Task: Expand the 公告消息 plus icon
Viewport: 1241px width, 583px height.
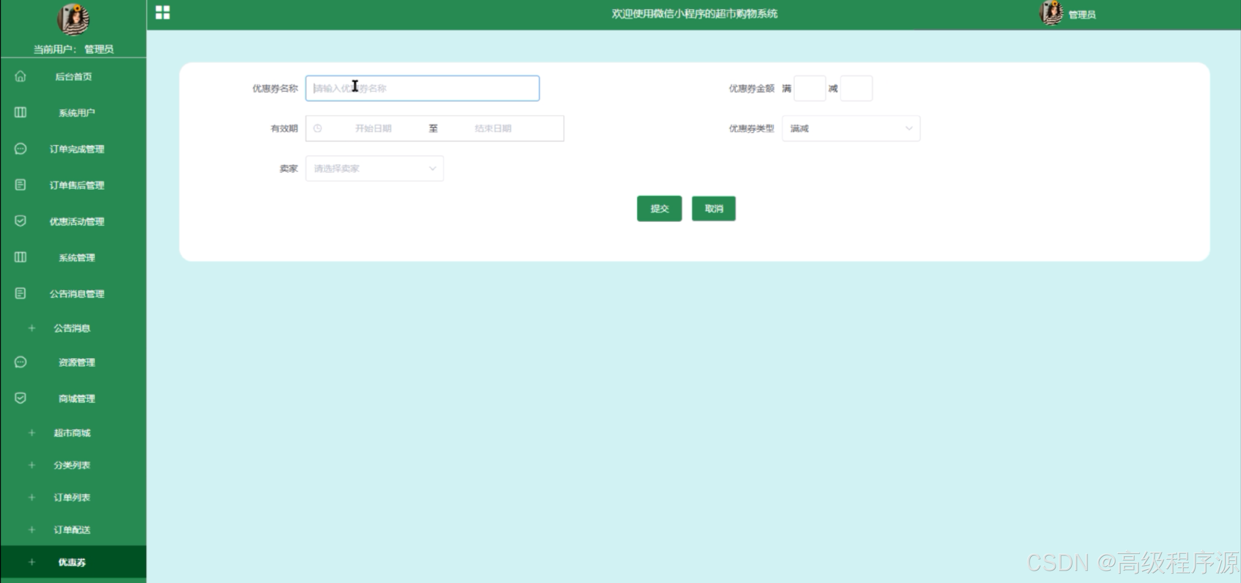Action: [32, 328]
